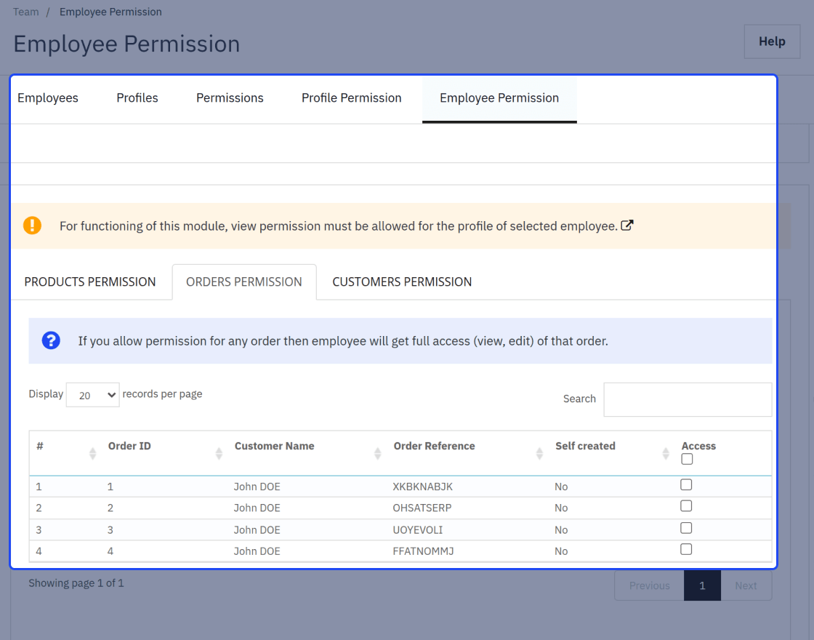The image size is (814, 640).
Task: Sort table by # column arrows
Action: point(92,454)
